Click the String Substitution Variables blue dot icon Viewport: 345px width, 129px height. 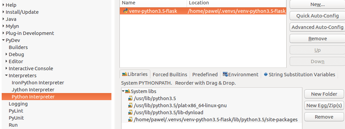coord(265,74)
